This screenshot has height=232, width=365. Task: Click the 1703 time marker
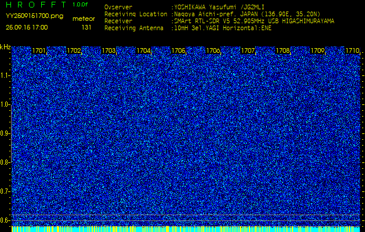[x=109, y=50]
